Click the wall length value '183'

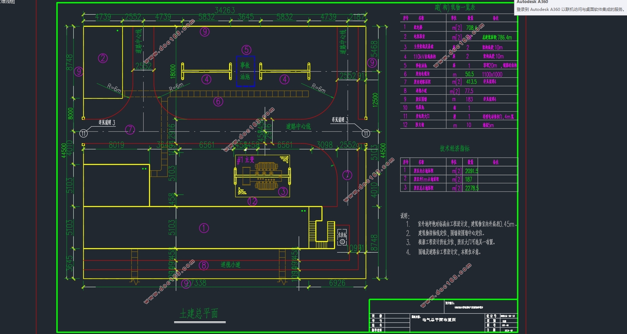pyautogui.click(x=469, y=99)
